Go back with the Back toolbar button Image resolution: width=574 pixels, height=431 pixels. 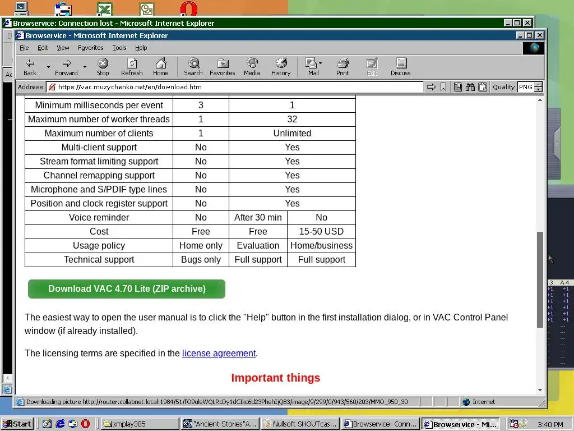point(30,67)
